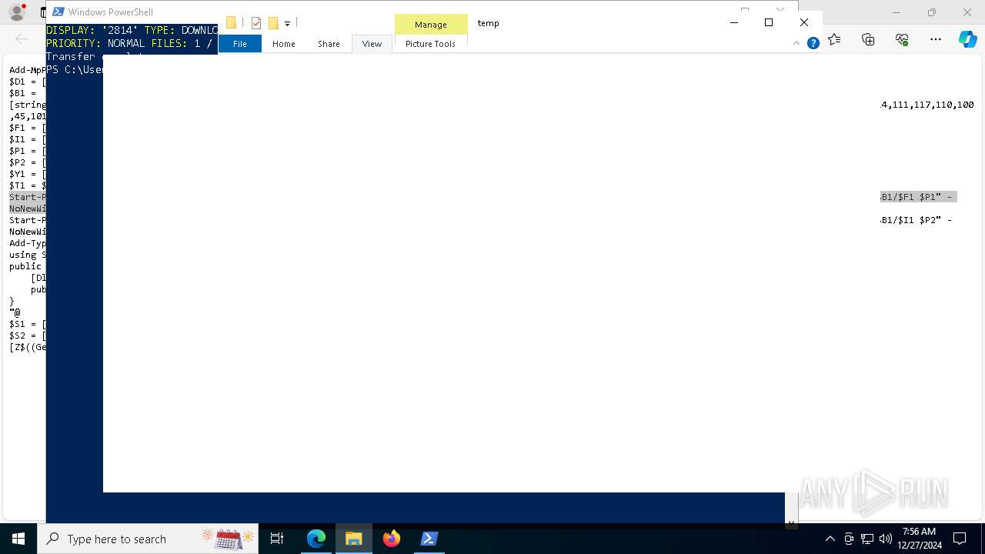Restore down the Edge browser window
The image size is (985, 554).
click(x=932, y=12)
